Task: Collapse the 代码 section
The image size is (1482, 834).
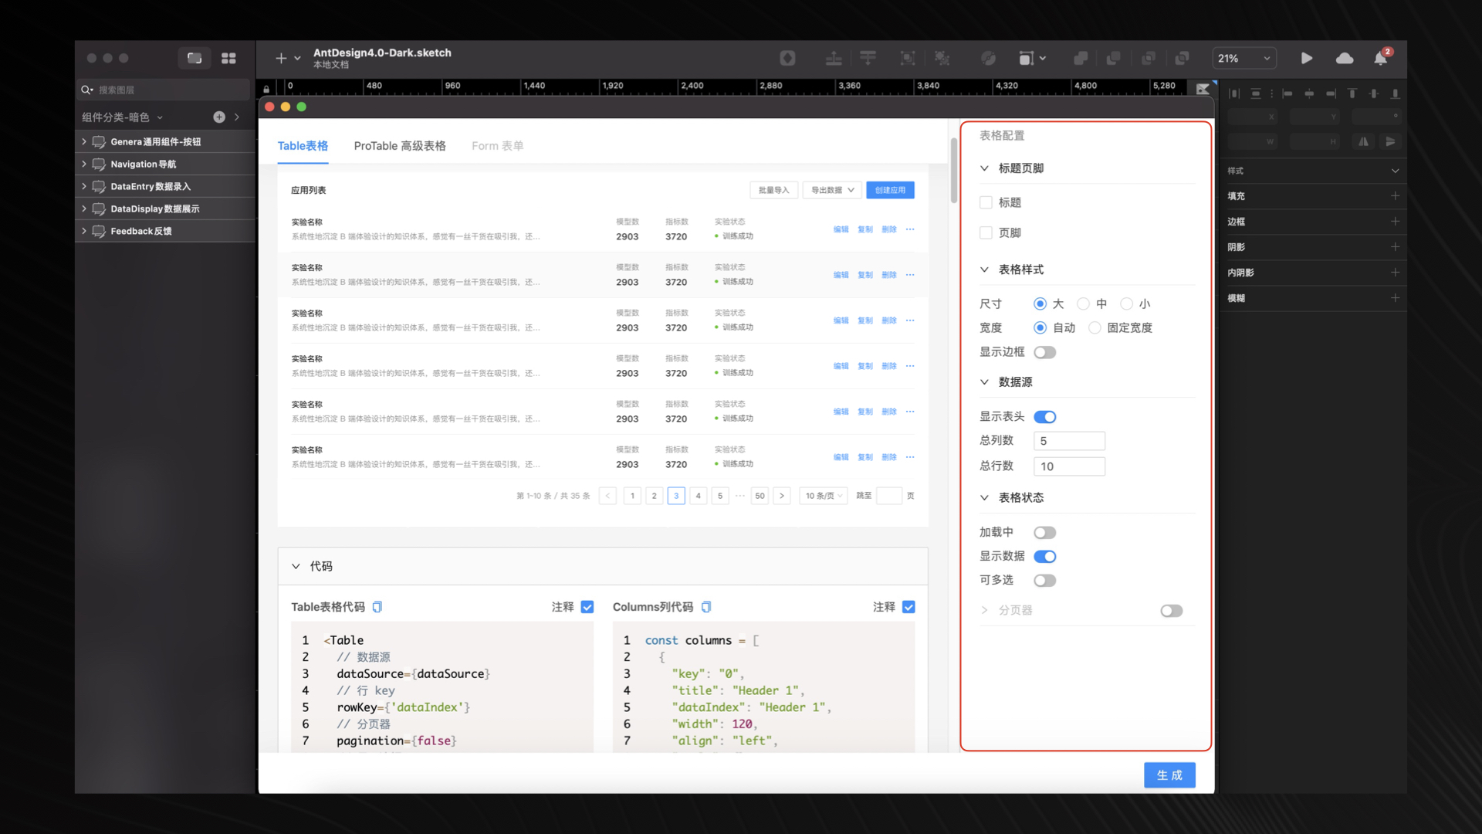Action: click(296, 566)
